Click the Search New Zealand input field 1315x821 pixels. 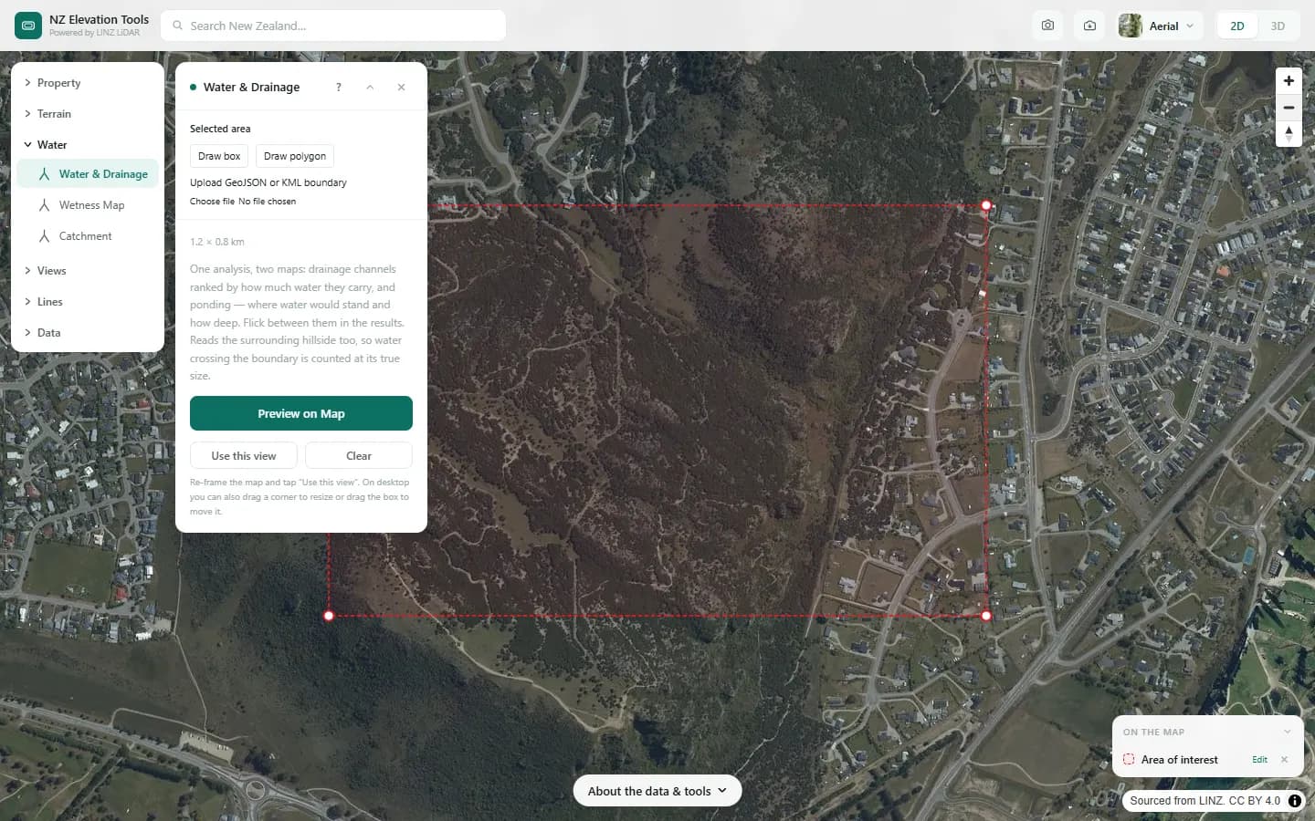[333, 26]
